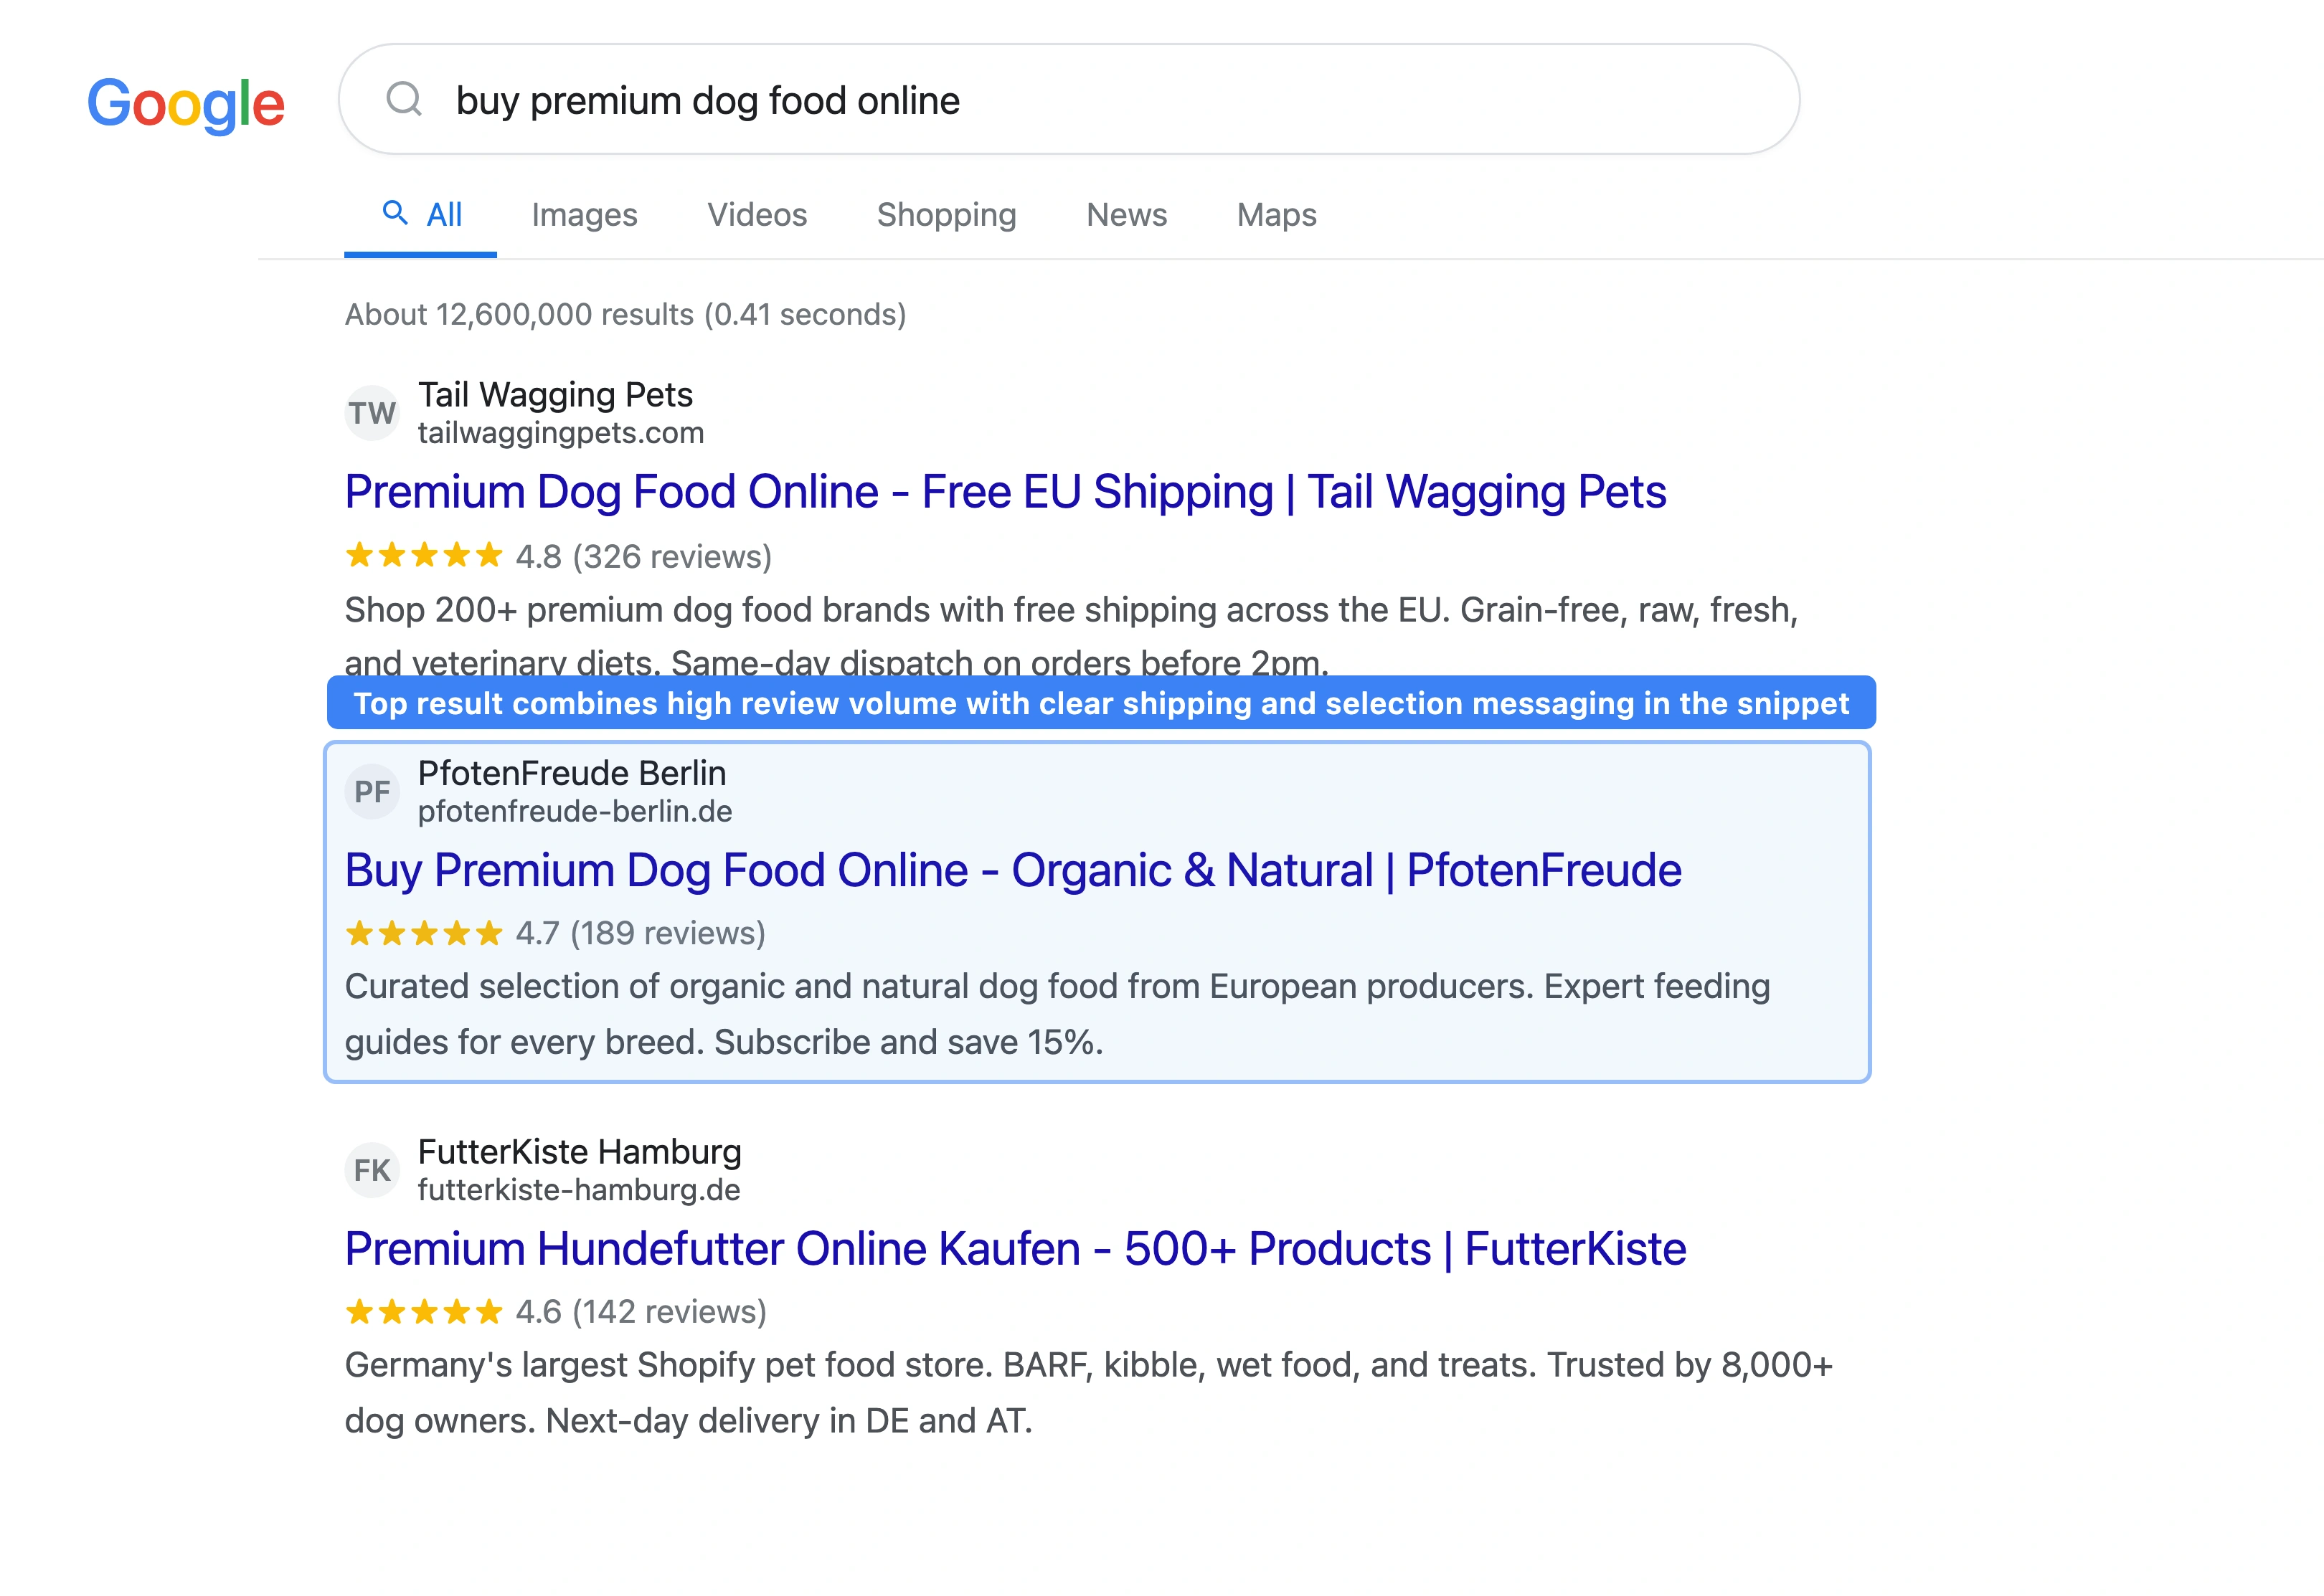
Task: Open the Shopping results tab
Action: pyautogui.click(x=946, y=214)
